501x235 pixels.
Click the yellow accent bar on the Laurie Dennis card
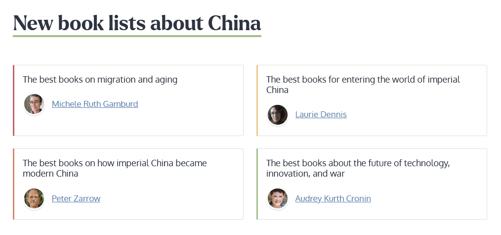(x=257, y=100)
